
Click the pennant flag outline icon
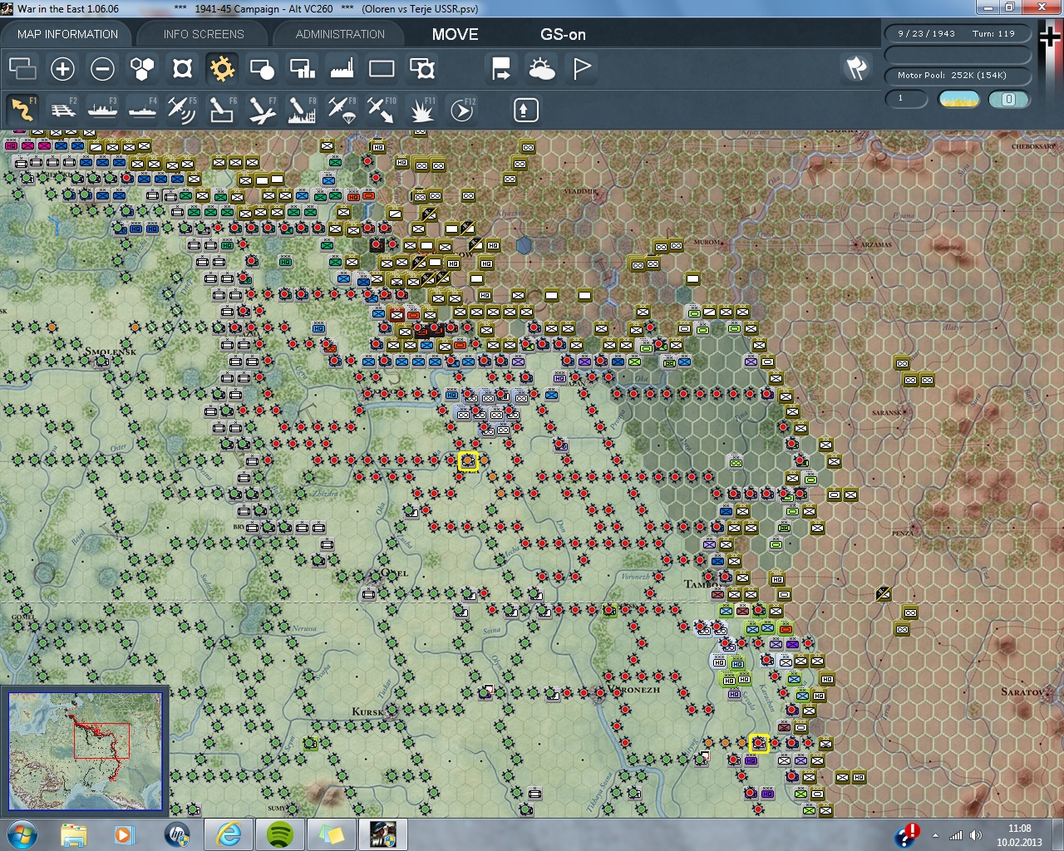[582, 68]
